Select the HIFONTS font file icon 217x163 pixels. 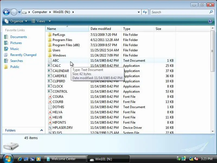click(50, 123)
